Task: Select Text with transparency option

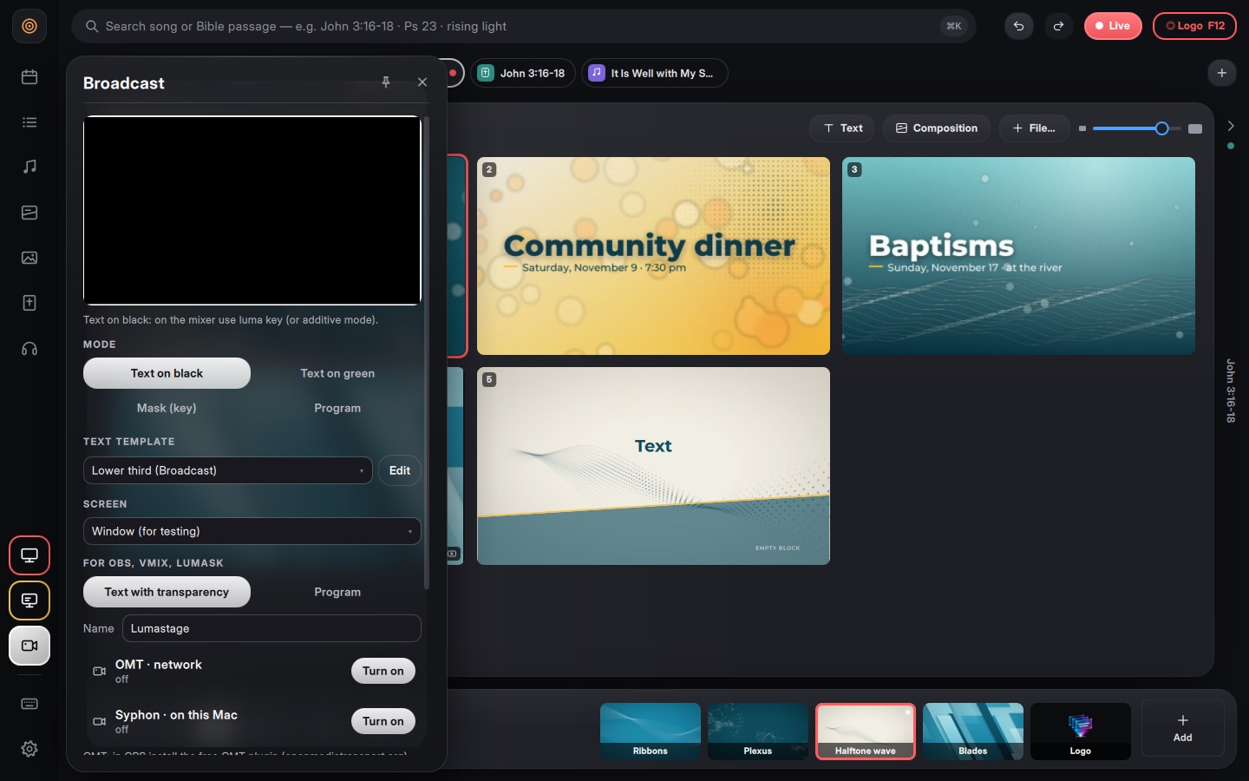Action: [x=167, y=592]
